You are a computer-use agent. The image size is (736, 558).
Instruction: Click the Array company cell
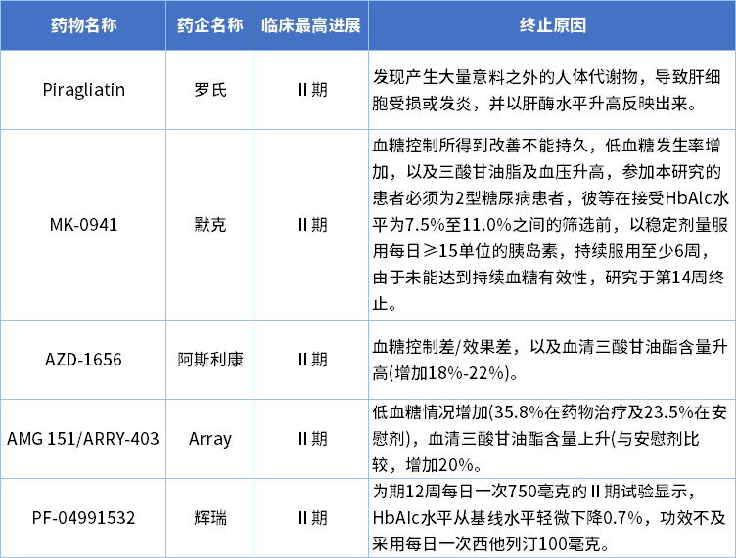209,439
